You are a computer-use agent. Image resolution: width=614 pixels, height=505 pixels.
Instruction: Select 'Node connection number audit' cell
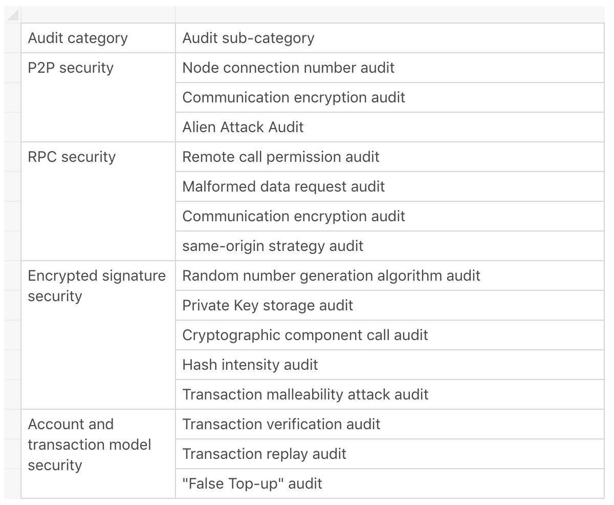(390, 68)
